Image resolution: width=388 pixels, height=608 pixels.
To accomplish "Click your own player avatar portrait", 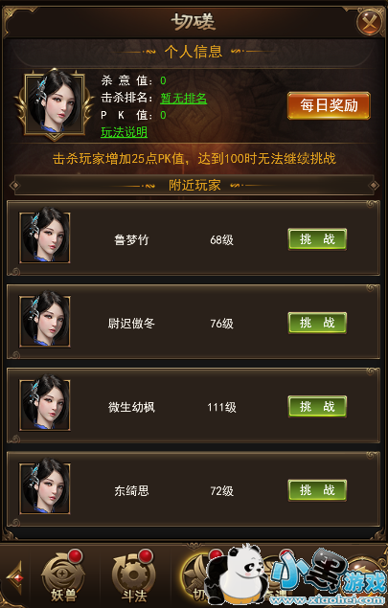I will pos(55,102).
